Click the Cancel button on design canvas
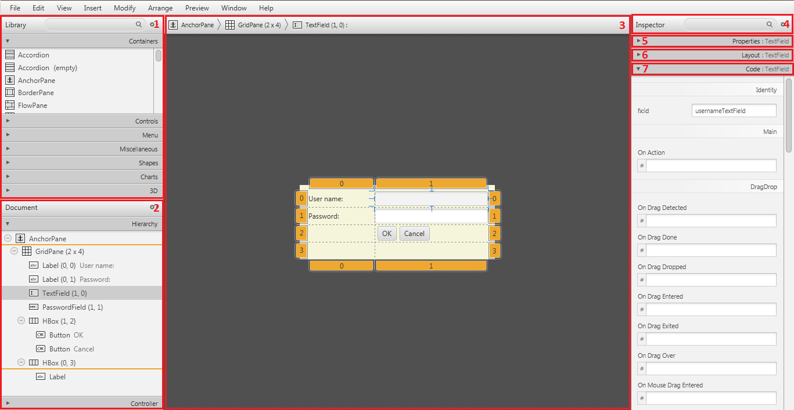The image size is (794, 410). 414,234
